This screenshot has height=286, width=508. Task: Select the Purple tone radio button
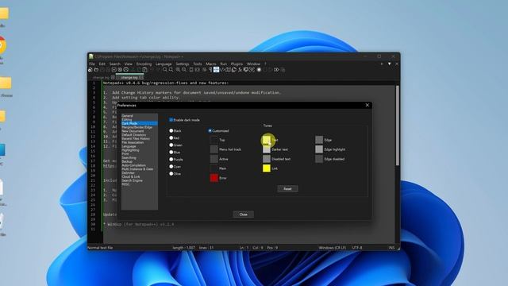tap(171, 159)
